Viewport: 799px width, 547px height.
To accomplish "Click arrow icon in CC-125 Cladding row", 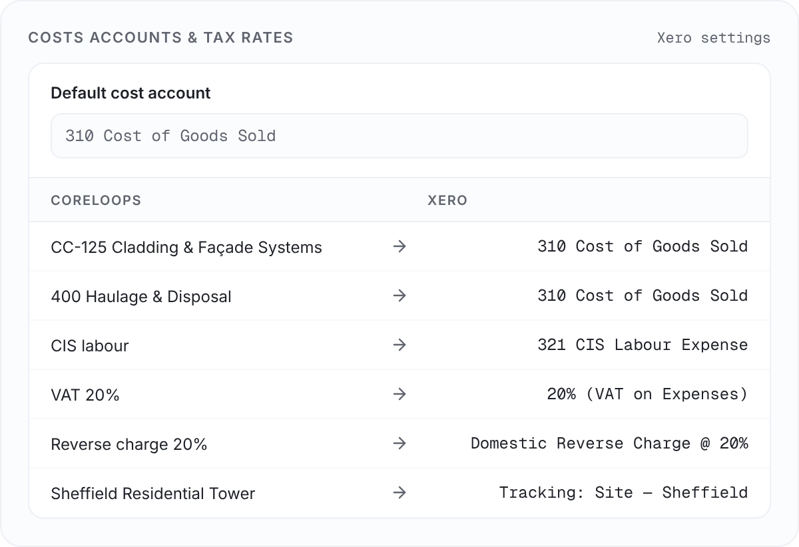I will tap(400, 246).
